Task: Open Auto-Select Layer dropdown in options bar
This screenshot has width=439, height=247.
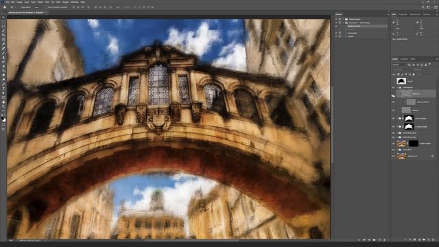Action: tap(38, 8)
